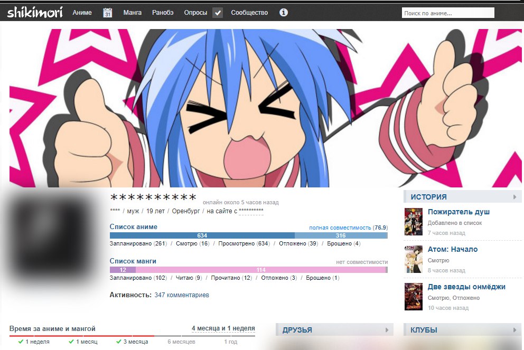Open Манга menu item

click(x=133, y=12)
